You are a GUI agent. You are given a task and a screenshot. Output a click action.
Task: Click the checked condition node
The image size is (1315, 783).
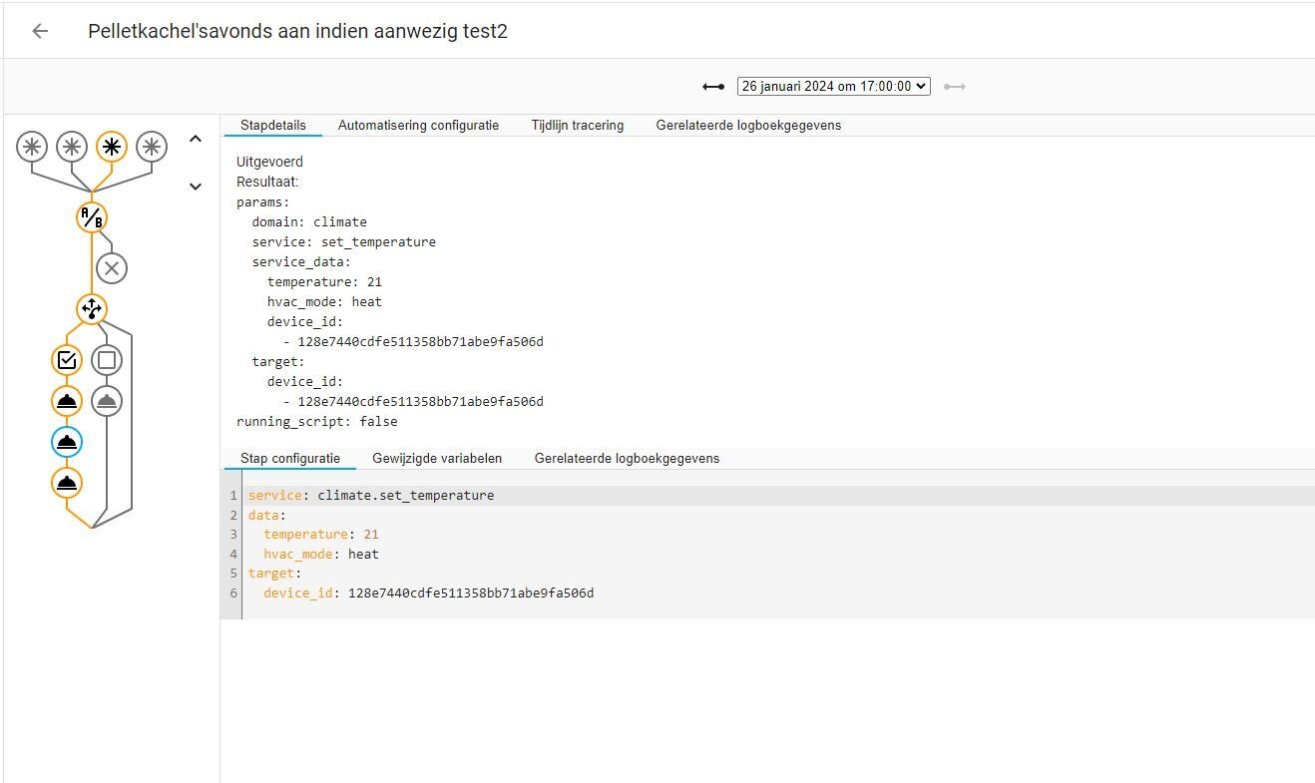click(x=65, y=360)
